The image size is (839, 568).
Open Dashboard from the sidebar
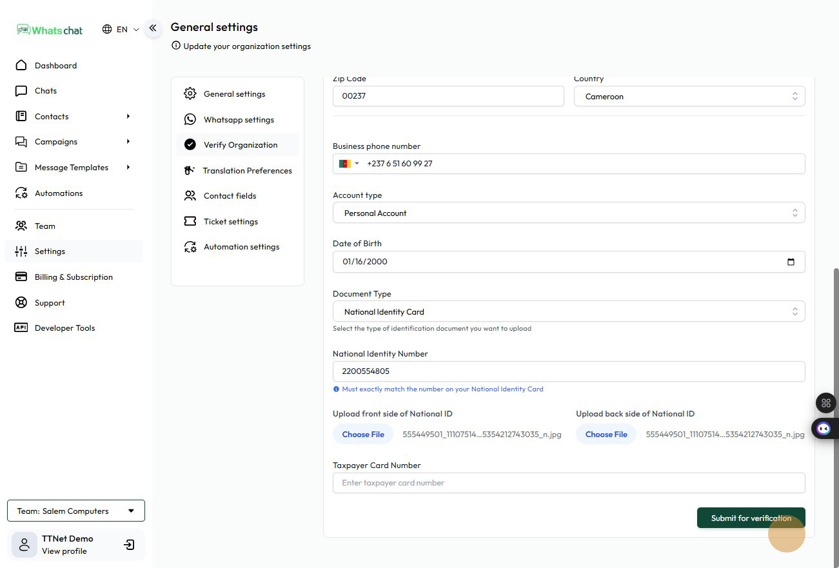[55, 66]
